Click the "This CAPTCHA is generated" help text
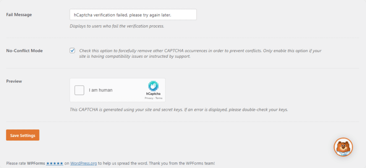The height and width of the screenshot is (168, 366). point(179,109)
